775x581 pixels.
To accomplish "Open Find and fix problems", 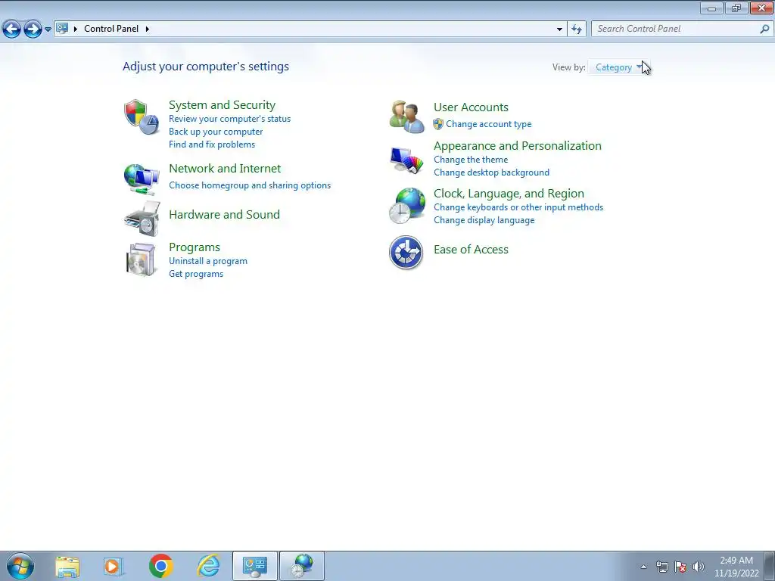I will tap(212, 144).
